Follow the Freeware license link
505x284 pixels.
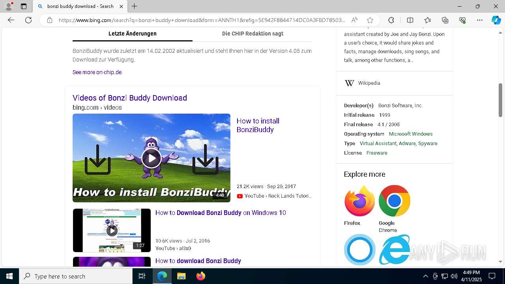(x=377, y=153)
